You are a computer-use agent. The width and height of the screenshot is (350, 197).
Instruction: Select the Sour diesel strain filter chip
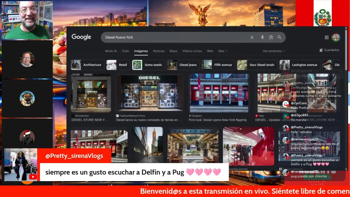point(257,65)
